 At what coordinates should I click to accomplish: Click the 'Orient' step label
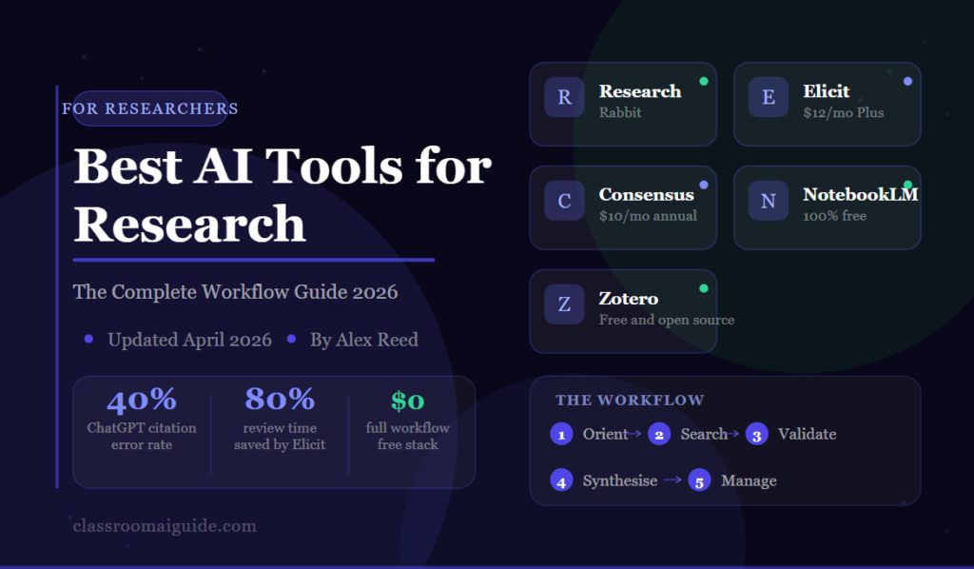click(605, 434)
